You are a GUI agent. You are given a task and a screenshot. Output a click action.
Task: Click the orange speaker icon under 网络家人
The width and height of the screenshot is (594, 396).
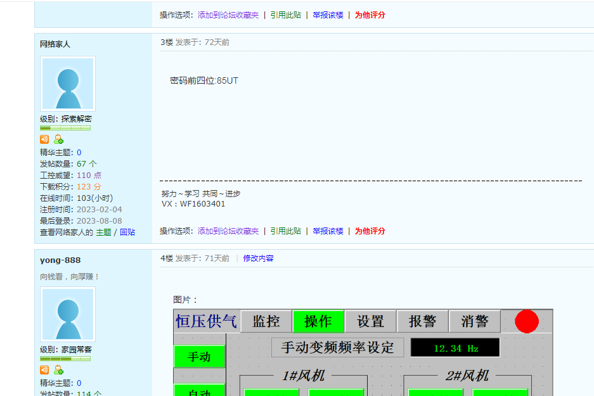pos(44,139)
